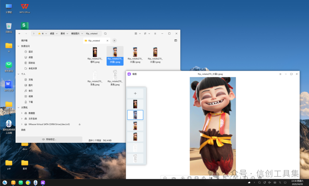Click the 模版图片 breadcrumb segment
This screenshot has height=186, width=309.
coord(75,34)
